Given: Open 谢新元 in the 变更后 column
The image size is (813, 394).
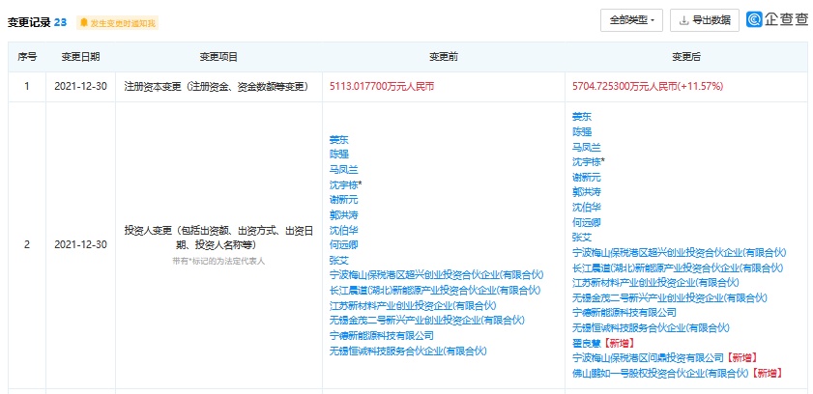Looking at the screenshot, I should click(x=586, y=177).
